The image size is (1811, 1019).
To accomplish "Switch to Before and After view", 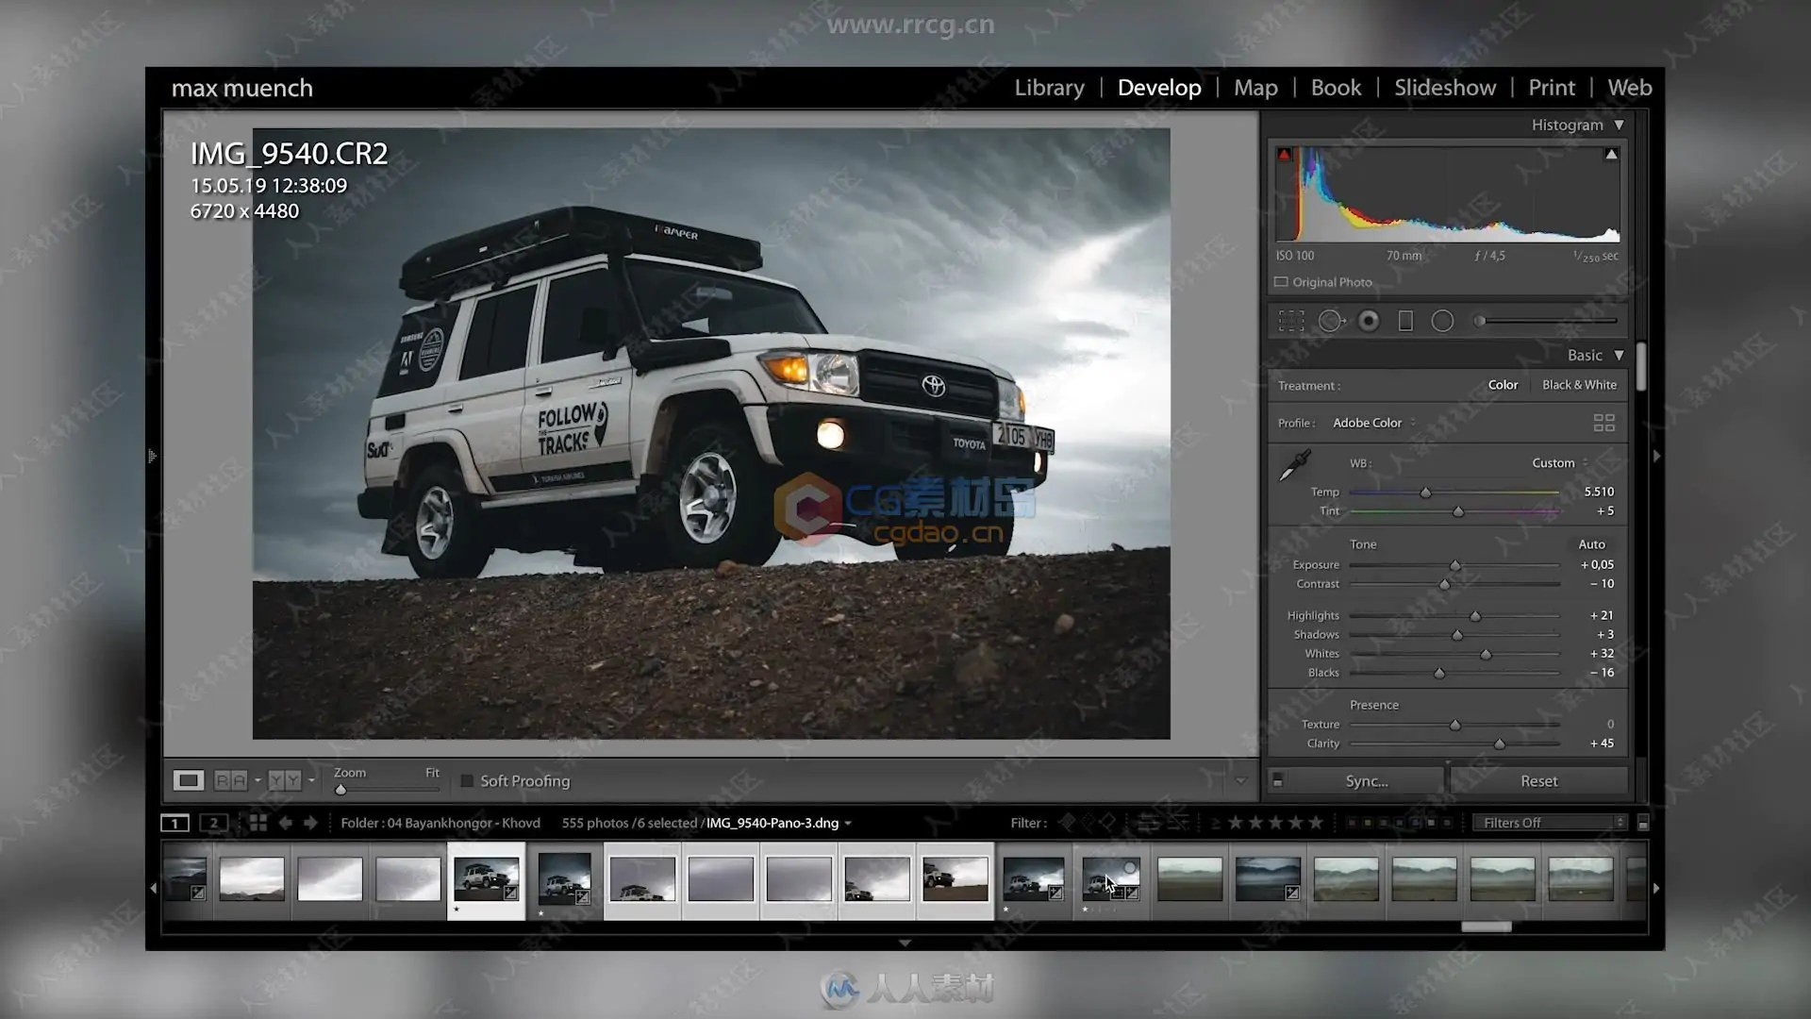I will click(x=285, y=780).
